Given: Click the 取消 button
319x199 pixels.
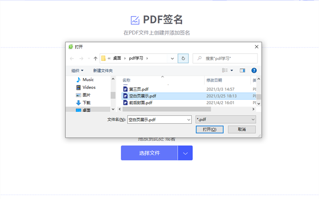Looking at the screenshot, I should (x=242, y=130).
